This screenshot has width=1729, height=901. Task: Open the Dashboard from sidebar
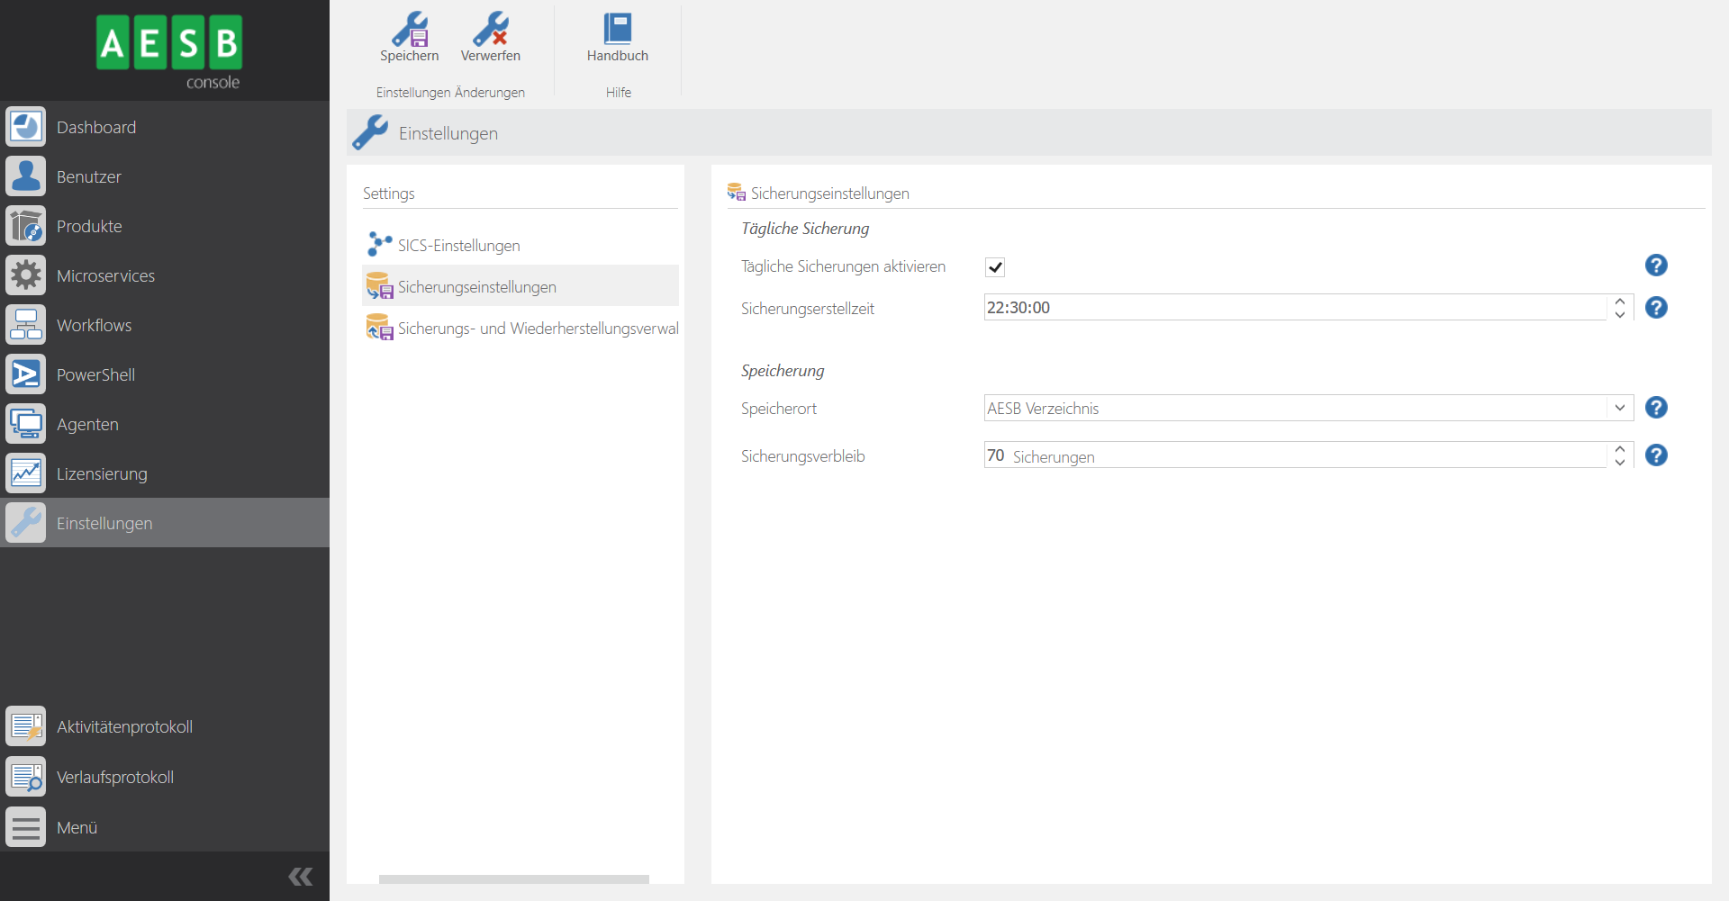coord(95,128)
